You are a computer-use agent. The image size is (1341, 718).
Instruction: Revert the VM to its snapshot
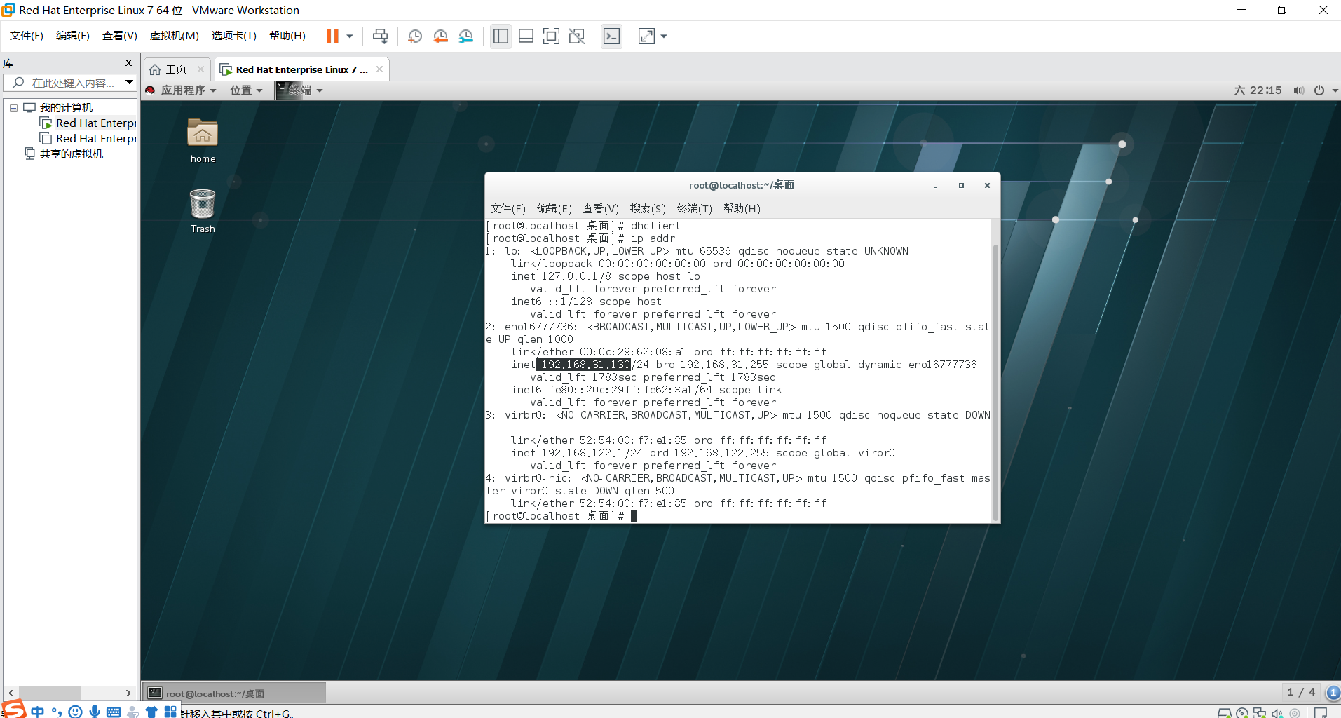tap(441, 36)
